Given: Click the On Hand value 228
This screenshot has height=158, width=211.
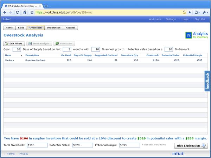Looking at the screenshot, I should [x=69, y=60].
